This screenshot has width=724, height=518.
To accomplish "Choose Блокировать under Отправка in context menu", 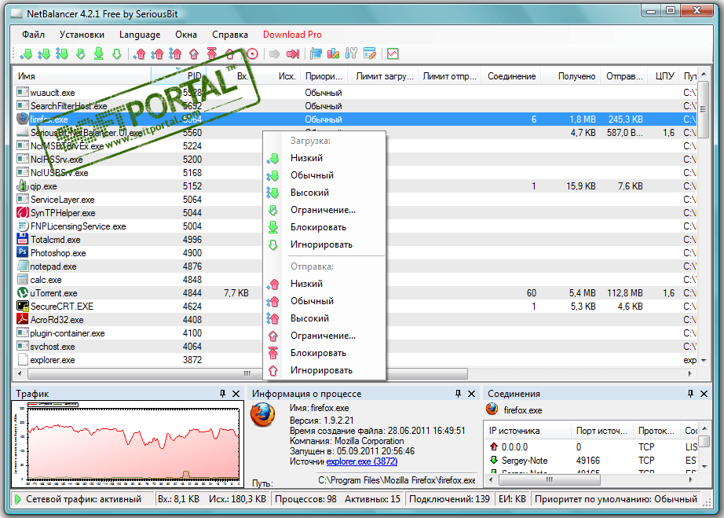I will click(324, 353).
